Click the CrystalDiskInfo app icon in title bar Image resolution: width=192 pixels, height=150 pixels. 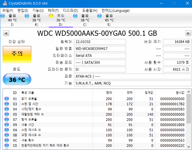[5, 3]
